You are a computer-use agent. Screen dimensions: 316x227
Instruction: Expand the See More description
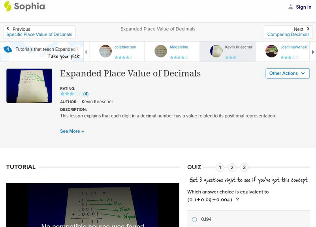pos(72,131)
